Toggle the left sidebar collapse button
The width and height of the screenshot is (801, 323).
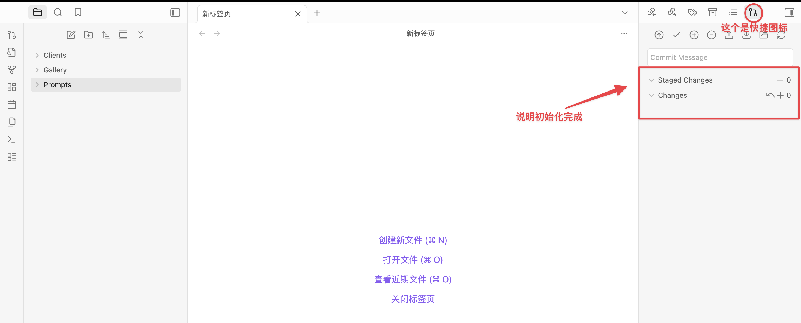[175, 13]
